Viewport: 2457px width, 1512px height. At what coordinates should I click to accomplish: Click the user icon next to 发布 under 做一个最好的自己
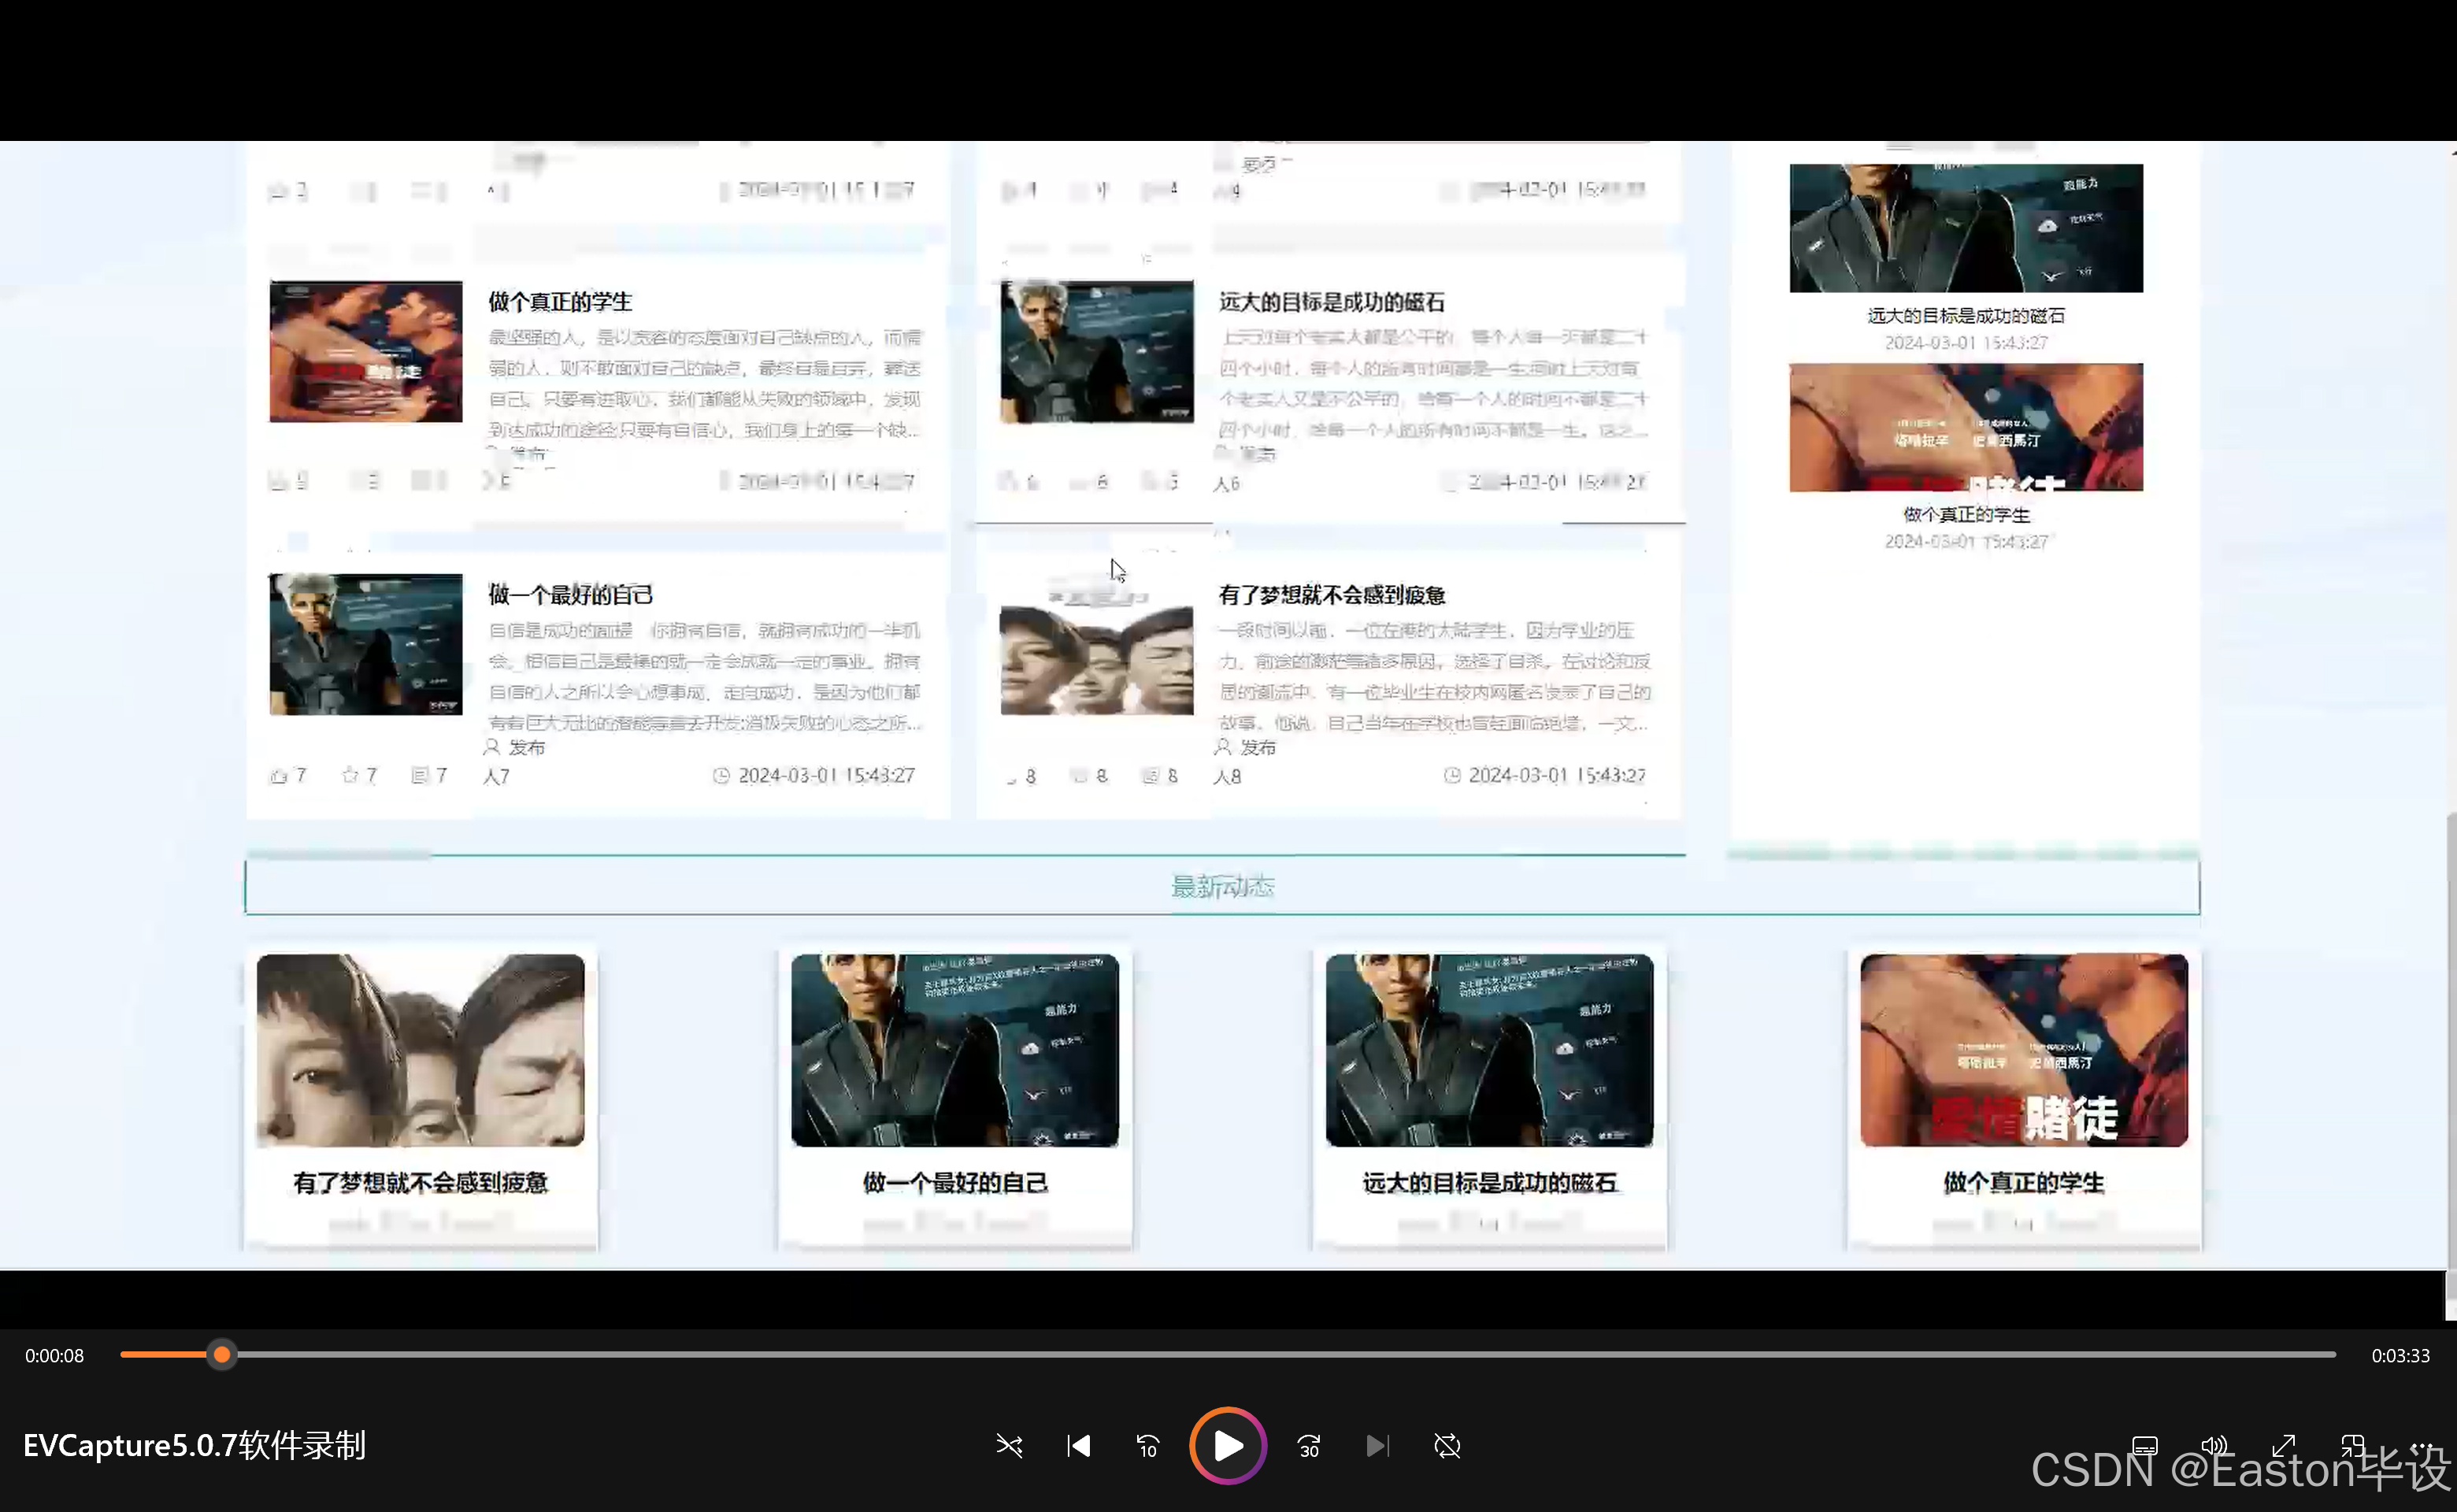point(491,747)
